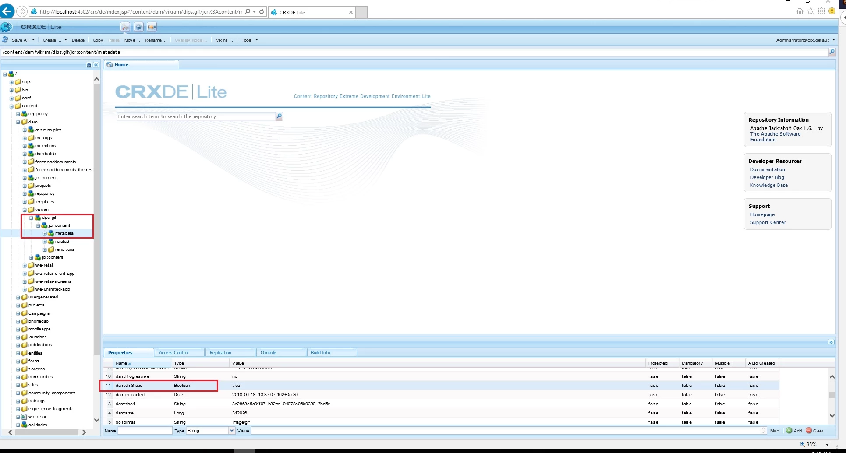Image resolution: width=846 pixels, height=453 pixels.
Task: Expand the renditions folder node
Action: pos(44,249)
